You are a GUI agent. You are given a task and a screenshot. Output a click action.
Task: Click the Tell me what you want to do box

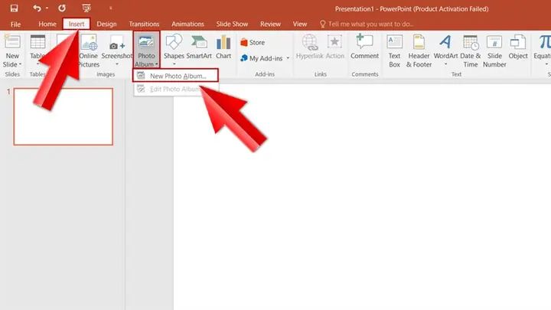click(367, 24)
